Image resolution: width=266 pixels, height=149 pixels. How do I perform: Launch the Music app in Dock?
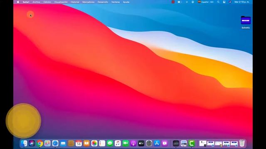(x=118, y=144)
